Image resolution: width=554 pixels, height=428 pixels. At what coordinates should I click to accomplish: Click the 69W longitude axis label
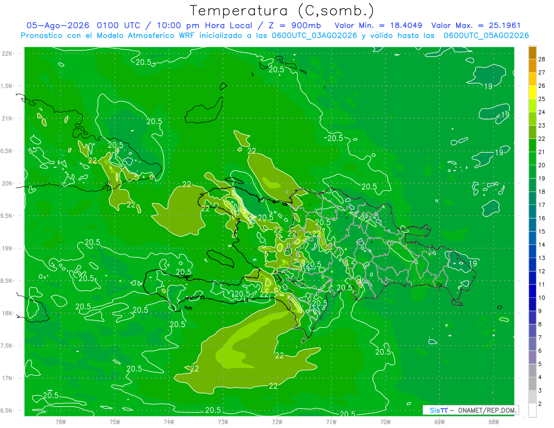[x=440, y=422]
